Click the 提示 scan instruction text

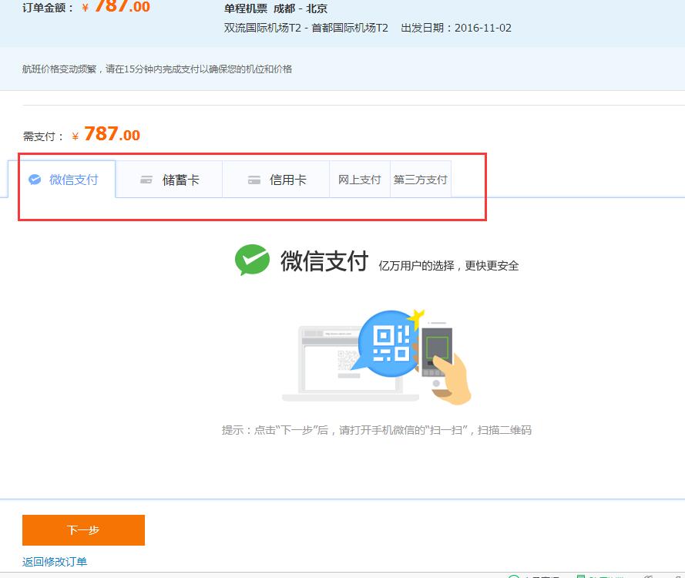point(377,430)
